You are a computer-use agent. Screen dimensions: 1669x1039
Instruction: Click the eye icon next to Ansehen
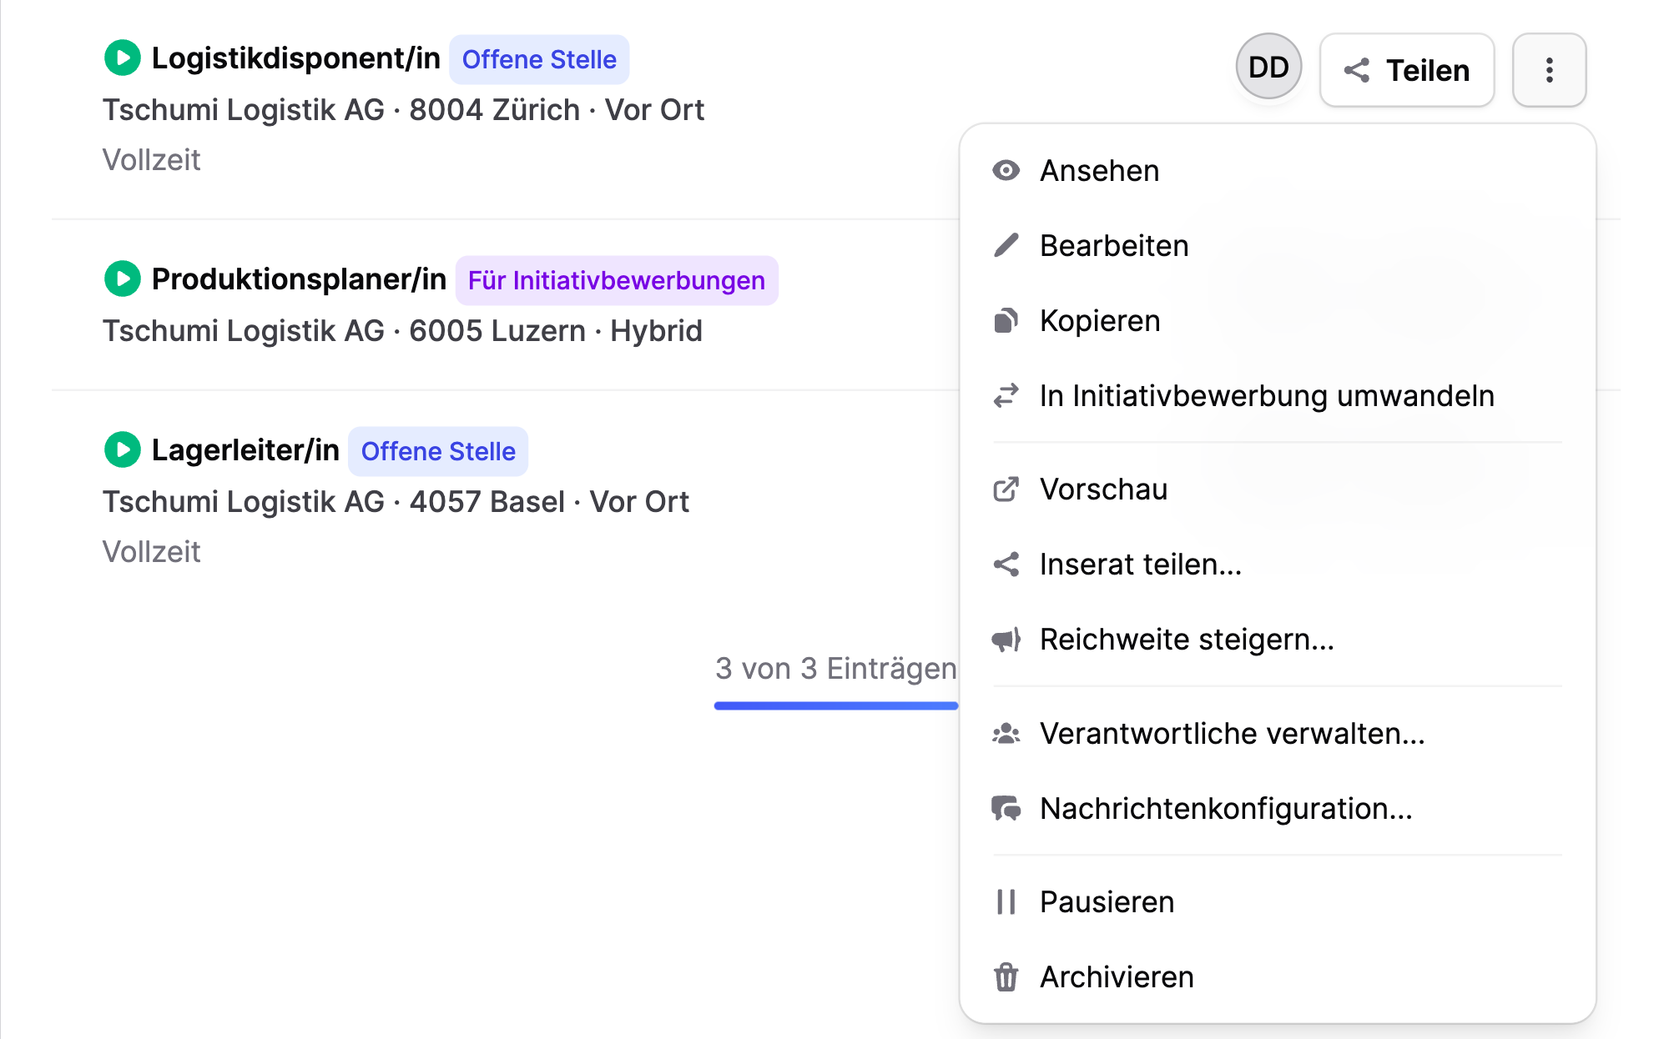[1006, 169]
